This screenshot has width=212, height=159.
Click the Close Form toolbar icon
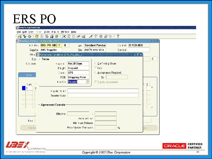pos(57,36)
